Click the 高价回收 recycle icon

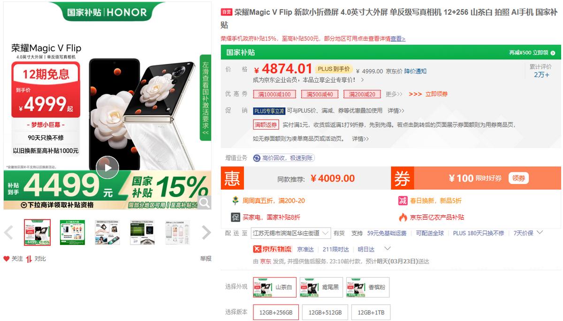[257, 158]
